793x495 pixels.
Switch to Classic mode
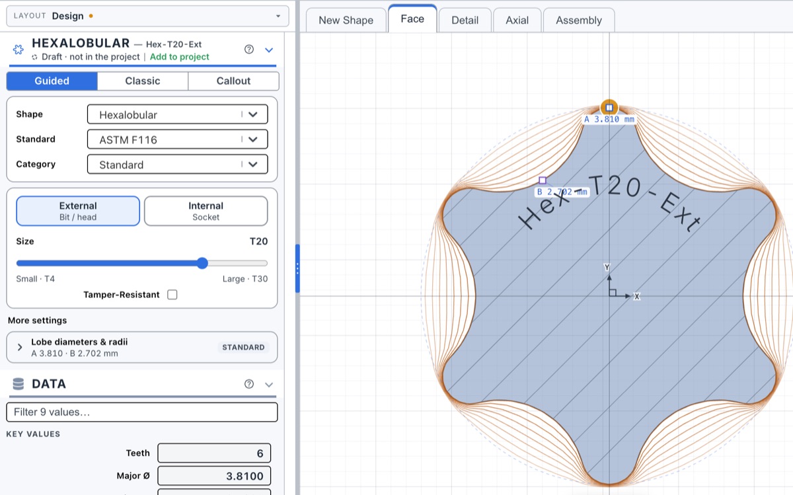pos(143,81)
